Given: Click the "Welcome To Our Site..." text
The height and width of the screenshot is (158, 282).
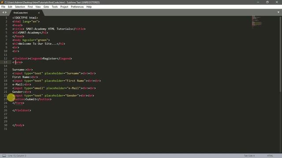Looking at the screenshot, I should [x=38, y=44].
